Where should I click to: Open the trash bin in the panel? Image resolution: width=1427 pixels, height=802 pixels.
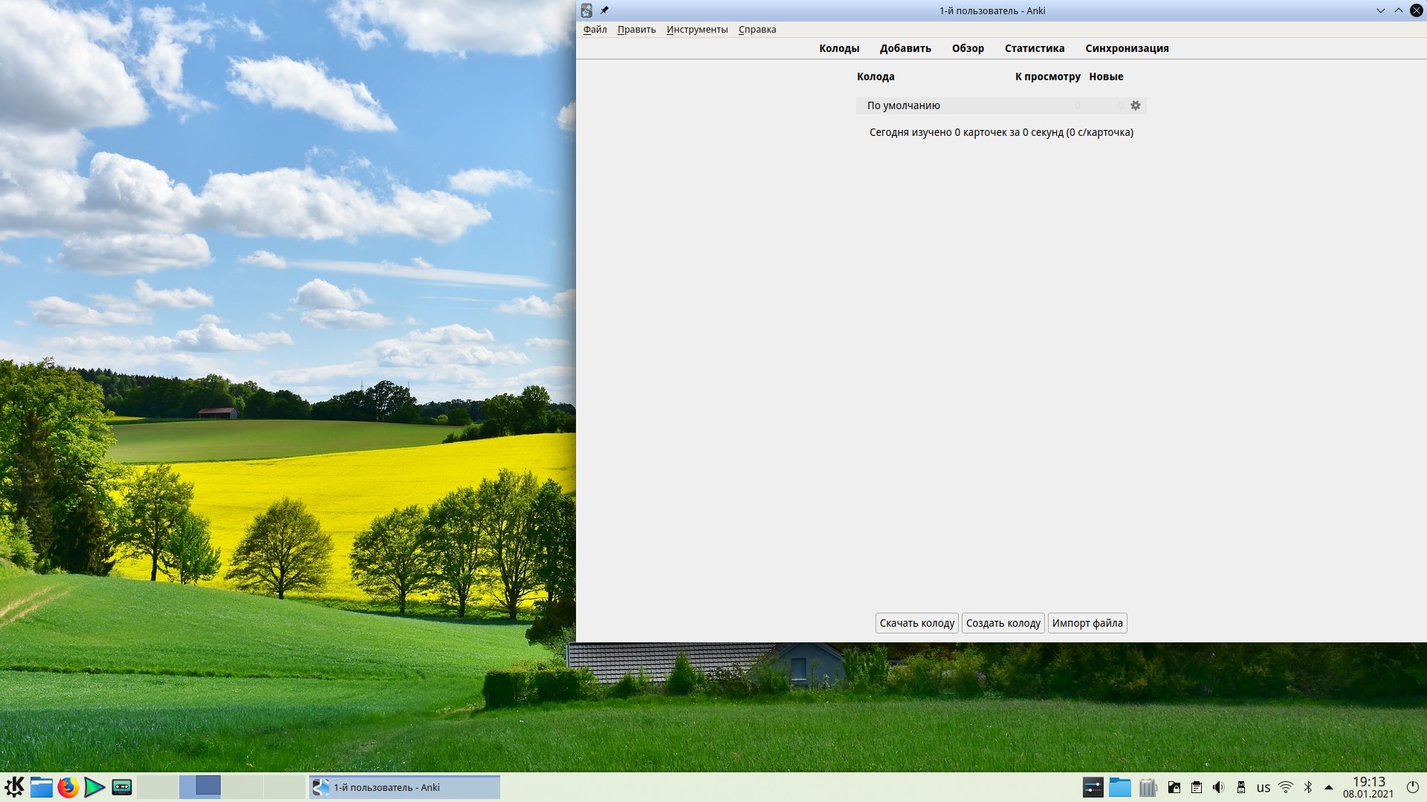click(1148, 787)
